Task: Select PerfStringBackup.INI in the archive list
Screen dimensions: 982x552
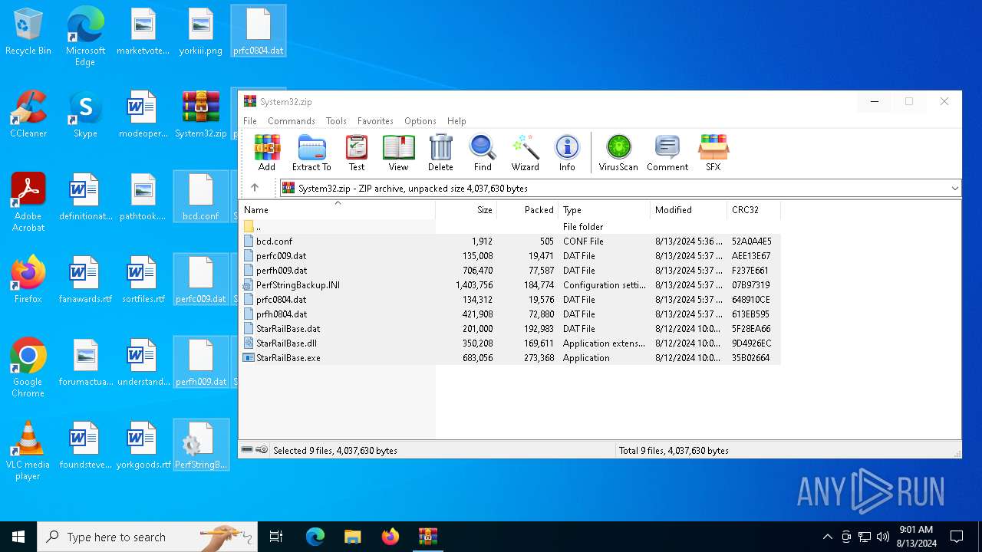Action: (x=510, y=285)
